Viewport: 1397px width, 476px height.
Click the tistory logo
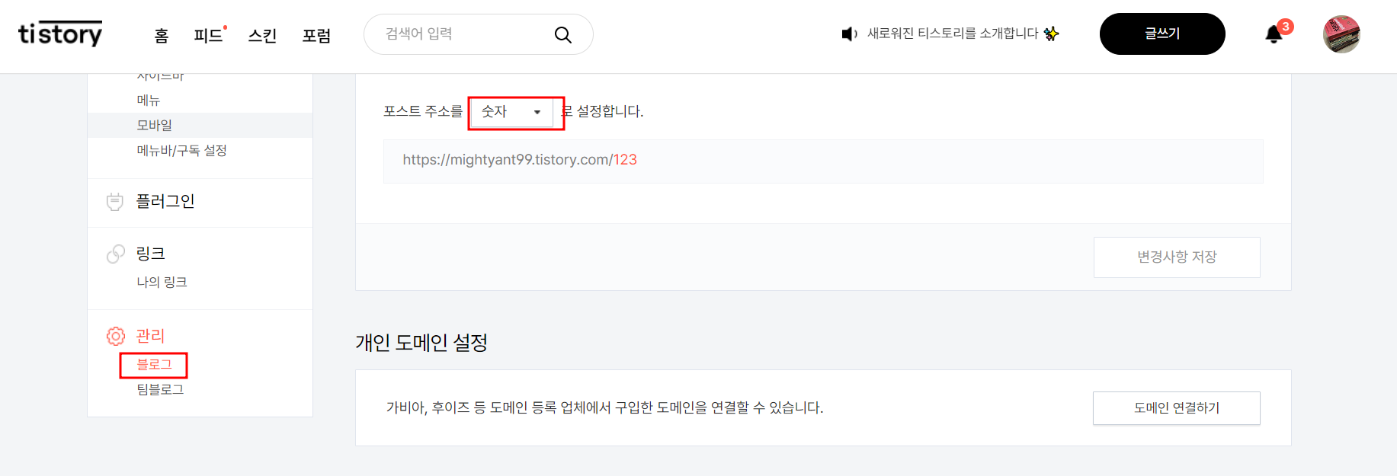pos(60,34)
